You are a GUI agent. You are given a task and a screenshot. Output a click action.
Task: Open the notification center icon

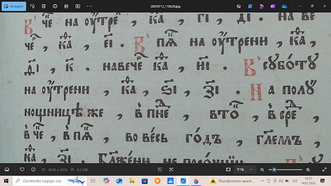point(323,181)
